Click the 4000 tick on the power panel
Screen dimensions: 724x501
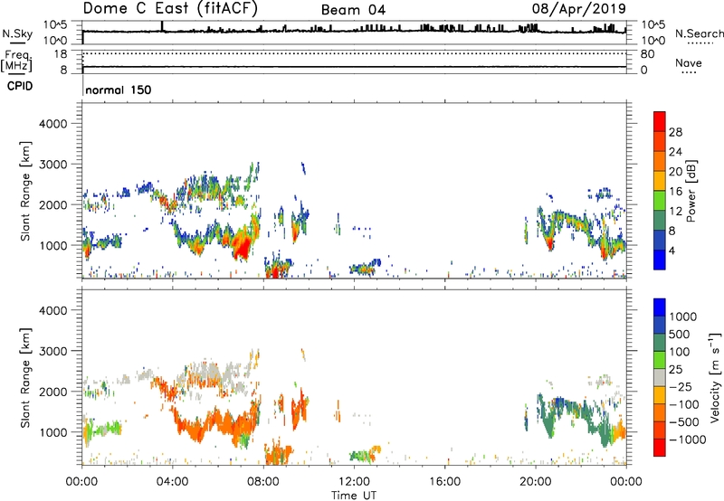coord(53,124)
